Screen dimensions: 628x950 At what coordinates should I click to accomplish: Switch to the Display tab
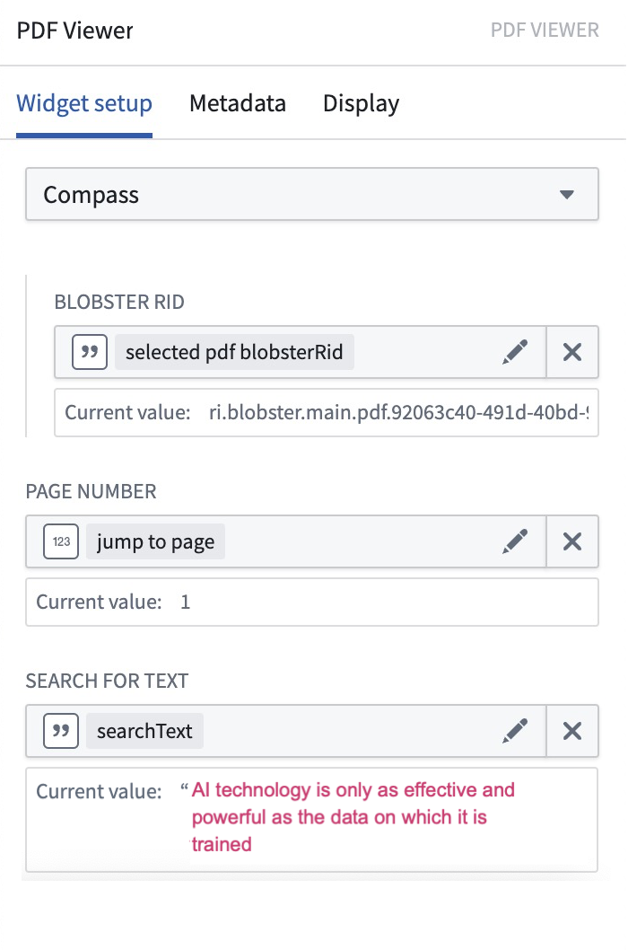pyautogui.click(x=361, y=103)
